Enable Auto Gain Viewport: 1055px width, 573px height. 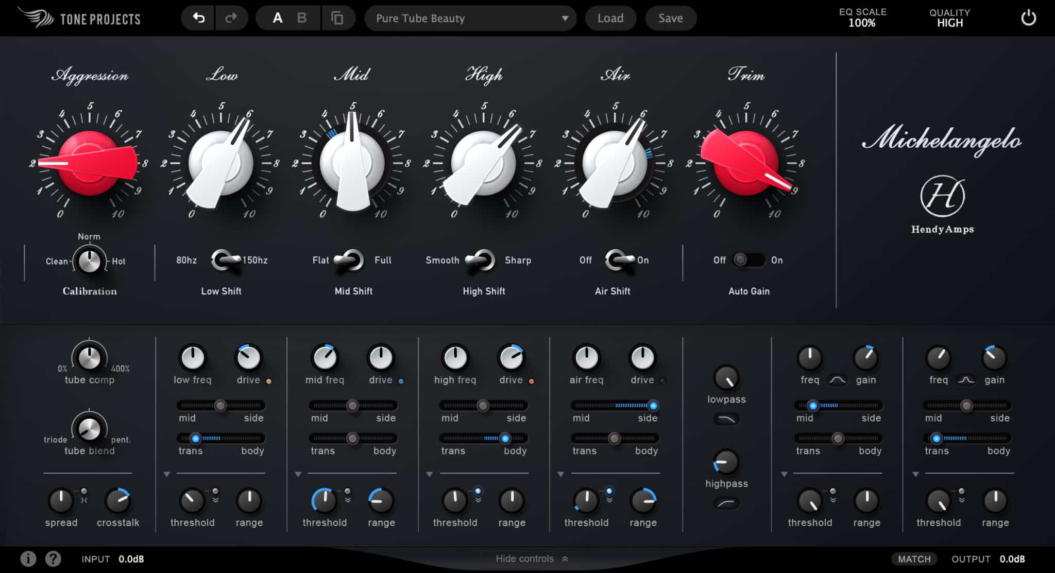pyautogui.click(x=750, y=260)
